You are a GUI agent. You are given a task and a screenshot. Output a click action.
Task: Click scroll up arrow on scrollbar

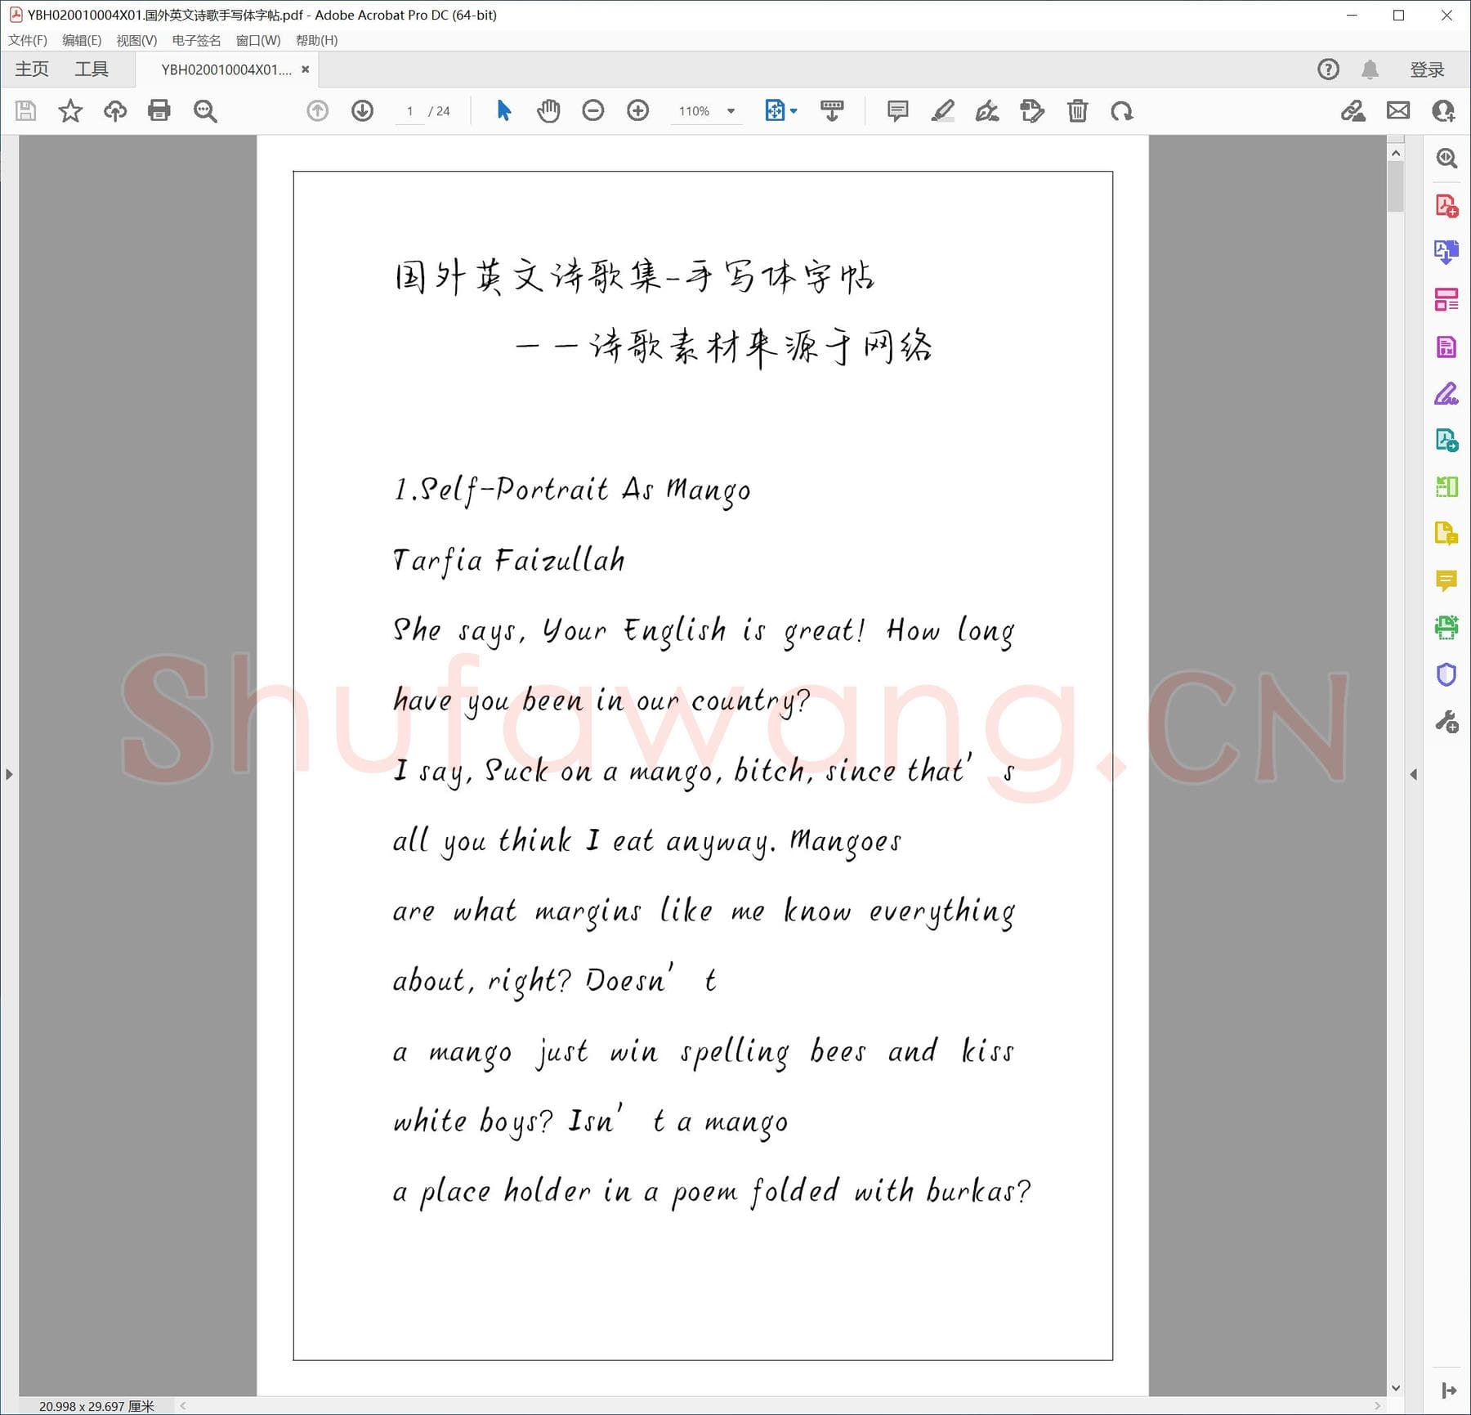tap(1396, 153)
